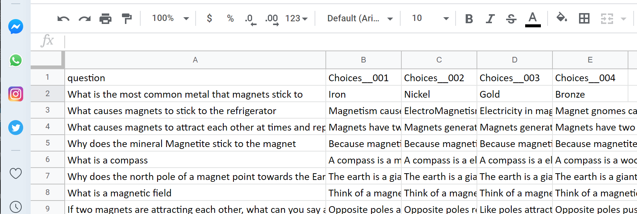Open the clock history sidebar icon

pos(16,207)
